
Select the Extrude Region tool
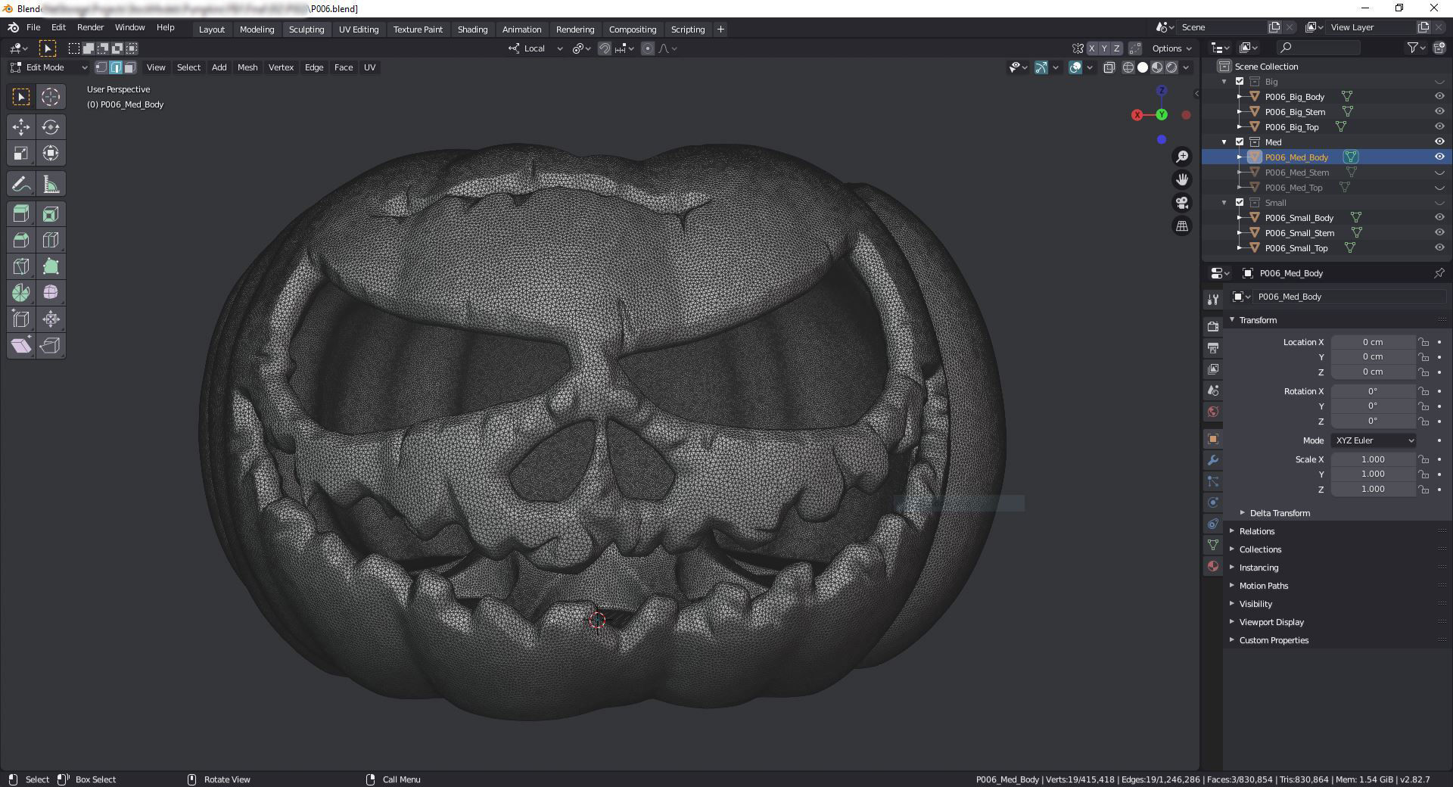pos(21,214)
